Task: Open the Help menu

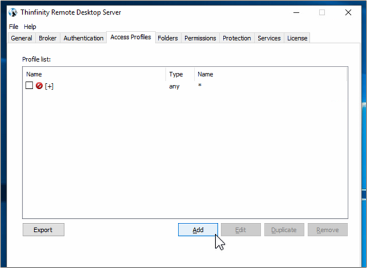Action: pos(30,26)
